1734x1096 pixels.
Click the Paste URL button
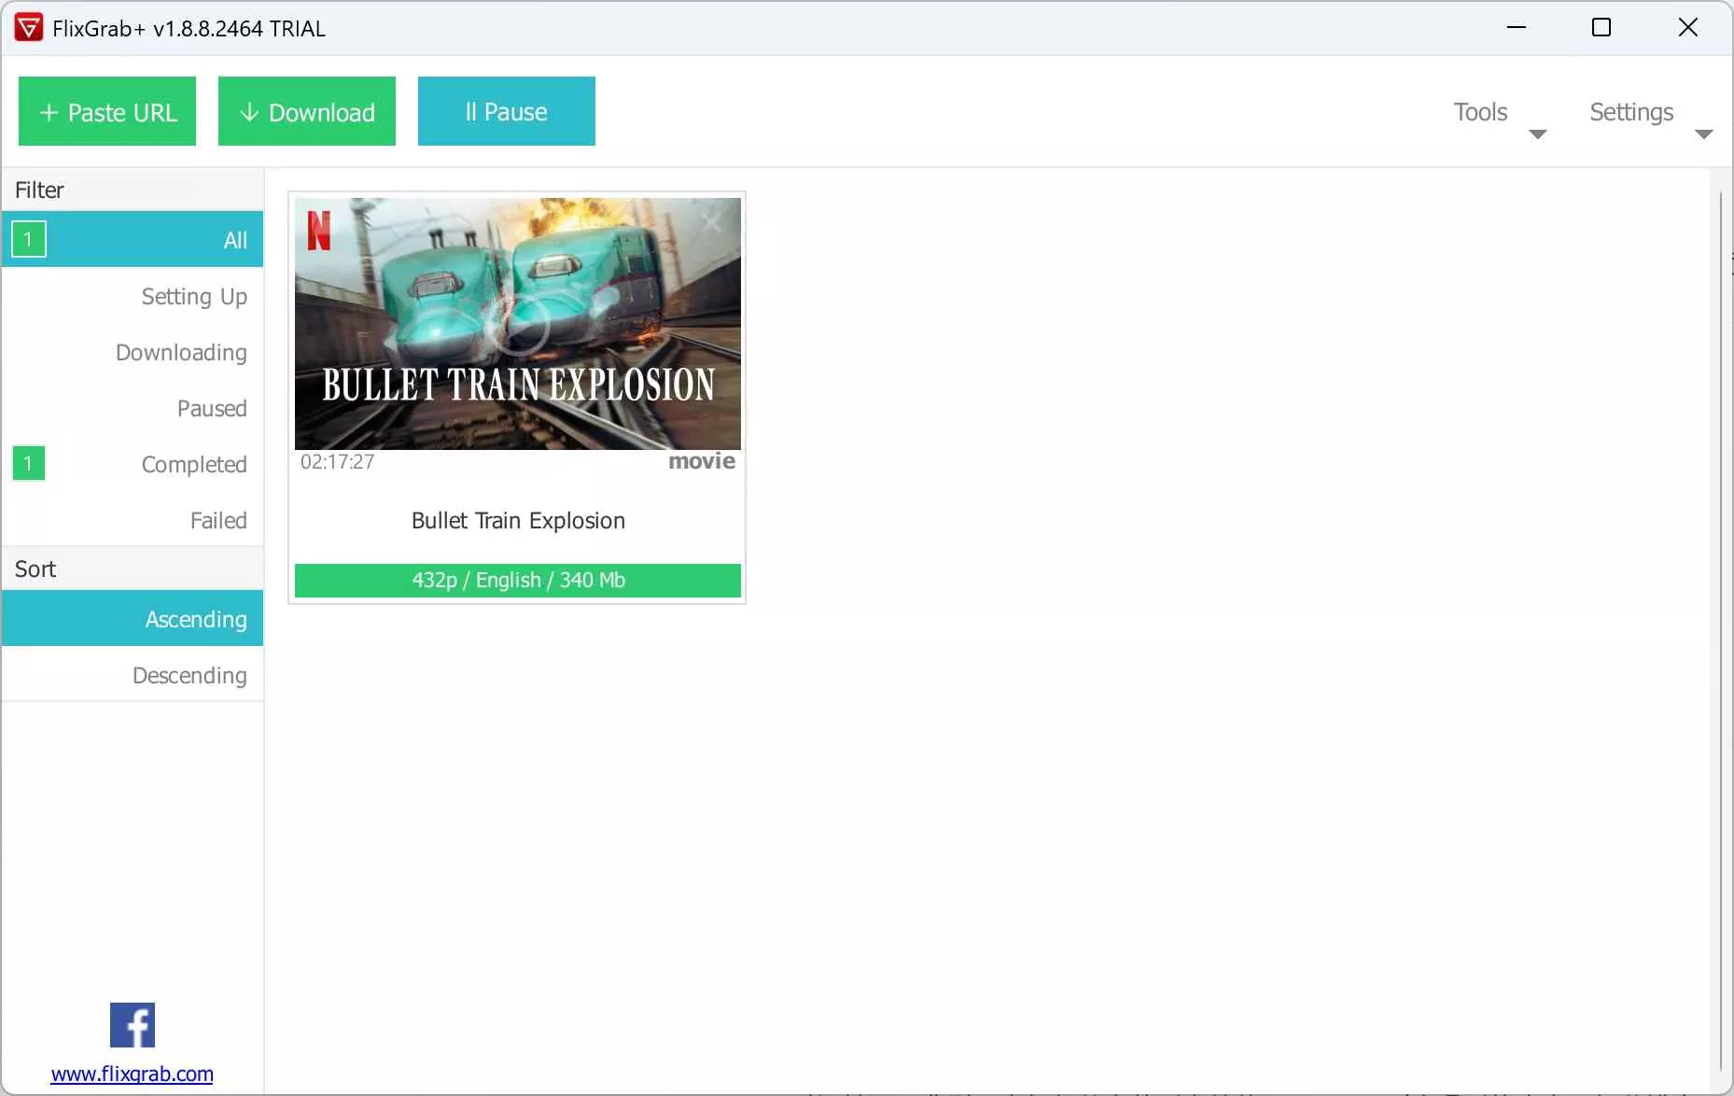coord(107,111)
